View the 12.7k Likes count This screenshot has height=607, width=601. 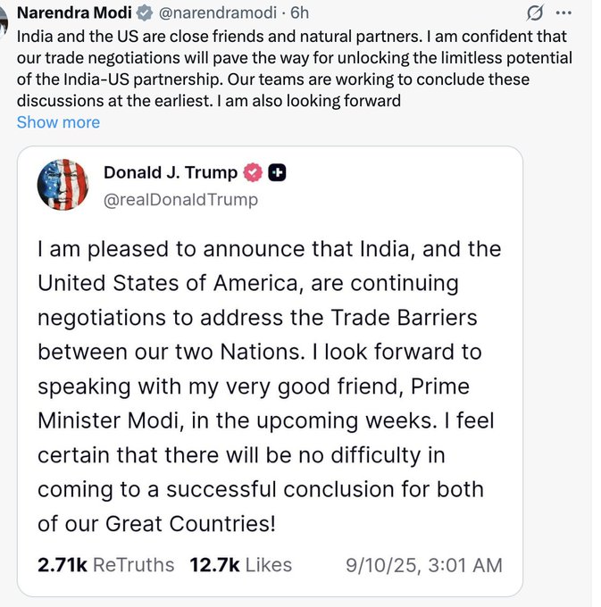240,564
